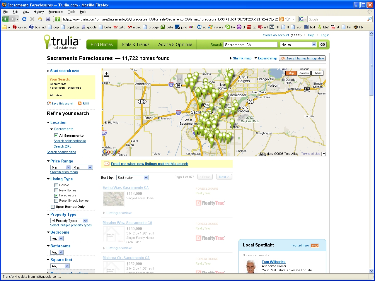Open the Bookmarks menu
The width and height of the screenshot is (375, 281).
(x=56, y=12)
